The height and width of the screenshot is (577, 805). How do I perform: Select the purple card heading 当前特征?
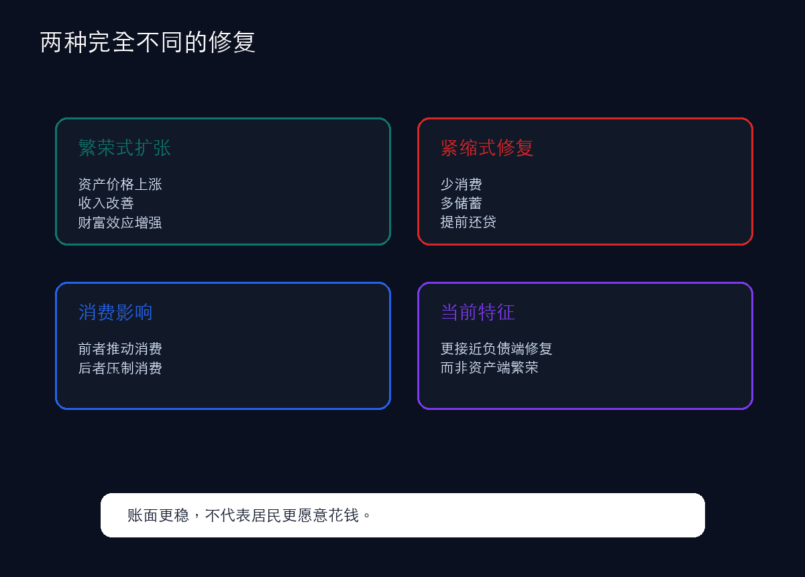click(478, 312)
